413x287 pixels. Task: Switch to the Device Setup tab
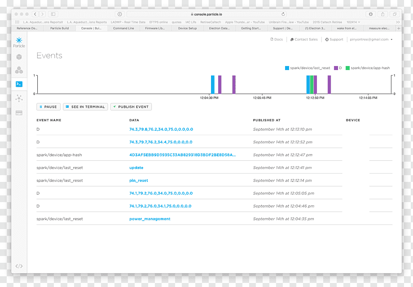187,28
